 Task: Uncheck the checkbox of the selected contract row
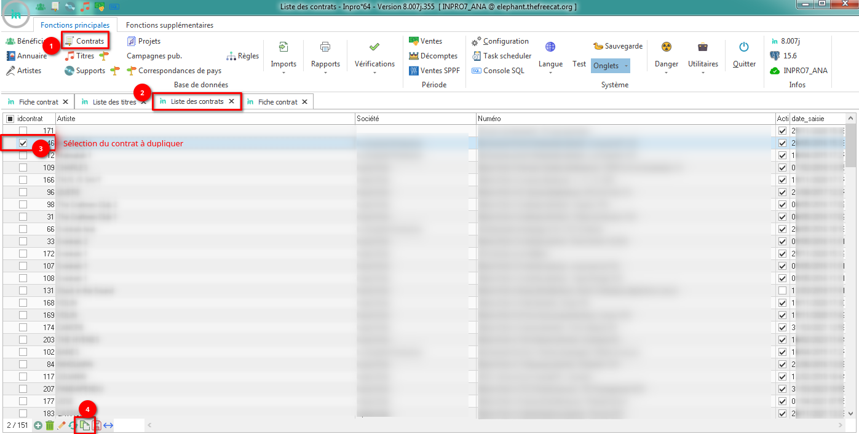pos(23,143)
